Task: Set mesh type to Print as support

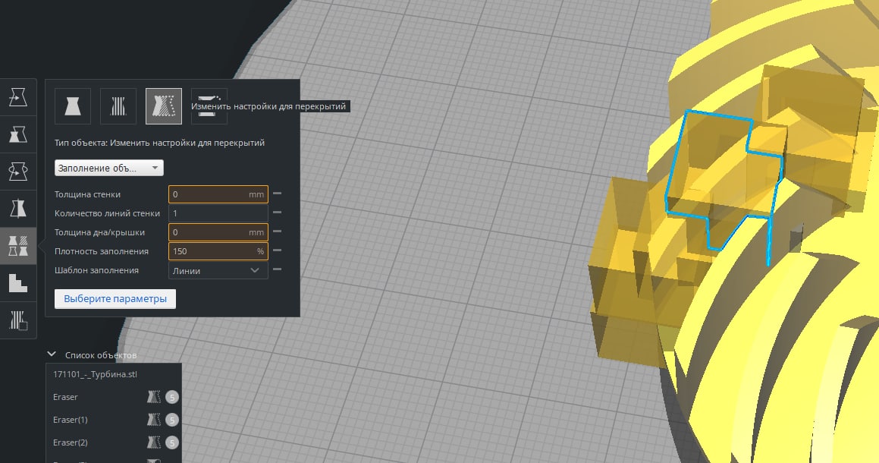Action: [118, 106]
